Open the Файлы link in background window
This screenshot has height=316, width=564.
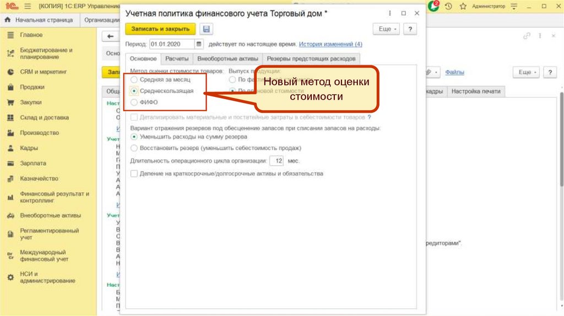tap(454, 72)
